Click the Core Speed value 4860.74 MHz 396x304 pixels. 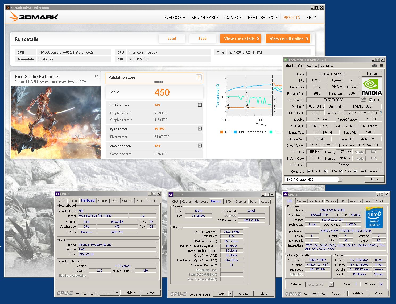coord(317,260)
